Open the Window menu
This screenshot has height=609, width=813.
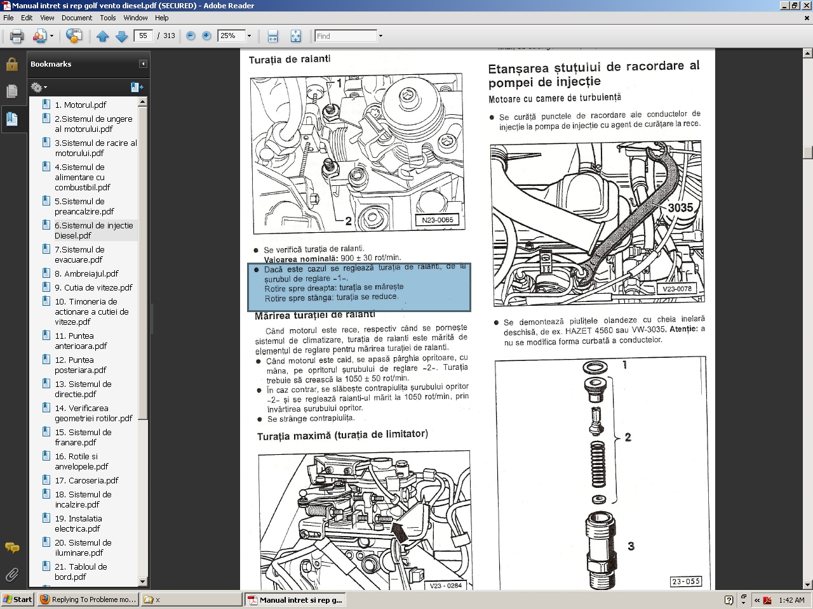point(135,18)
